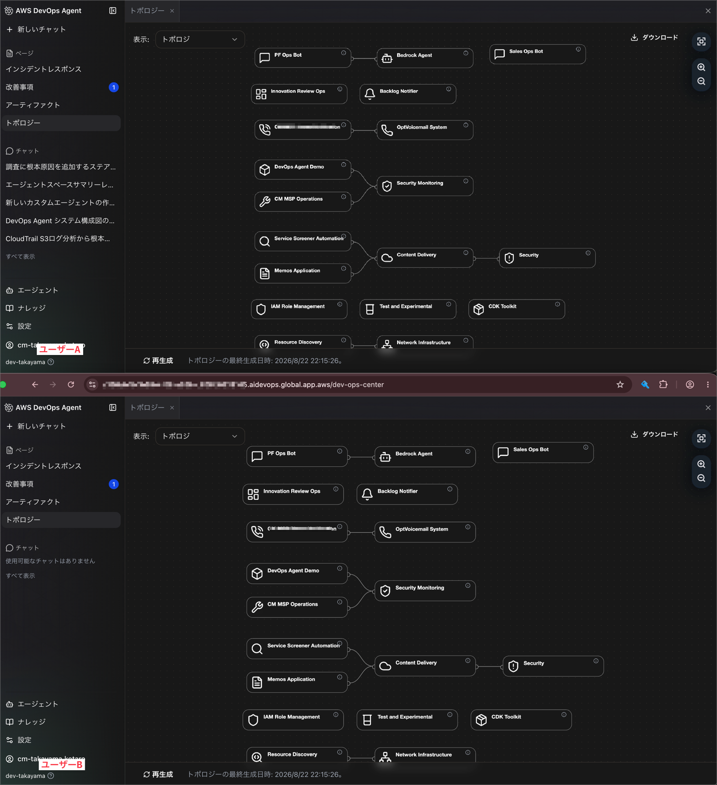Open アーティファクト page in upper sidebar

[x=61, y=105]
